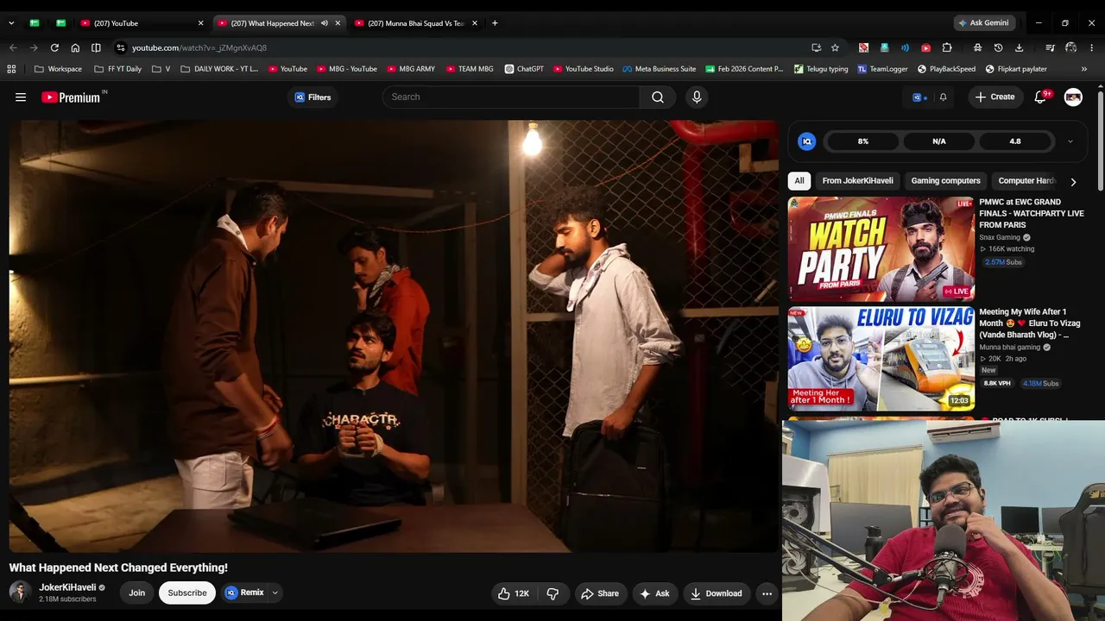The height and width of the screenshot is (621, 1105).
Task: Click the incognito-style extension icon in toolbar
Action: pos(977,47)
